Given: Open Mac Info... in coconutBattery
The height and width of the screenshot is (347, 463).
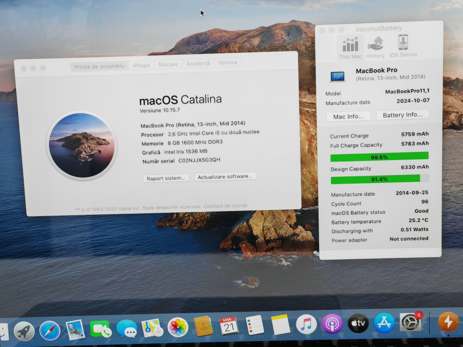Looking at the screenshot, I should click(x=349, y=117).
